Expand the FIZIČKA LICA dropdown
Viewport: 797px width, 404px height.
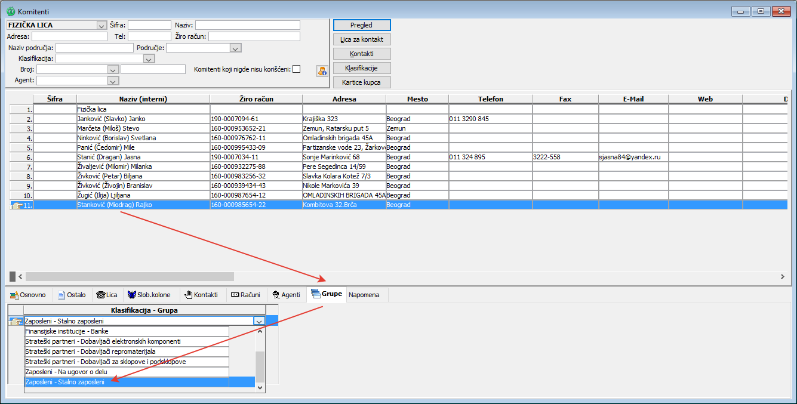[101, 26]
